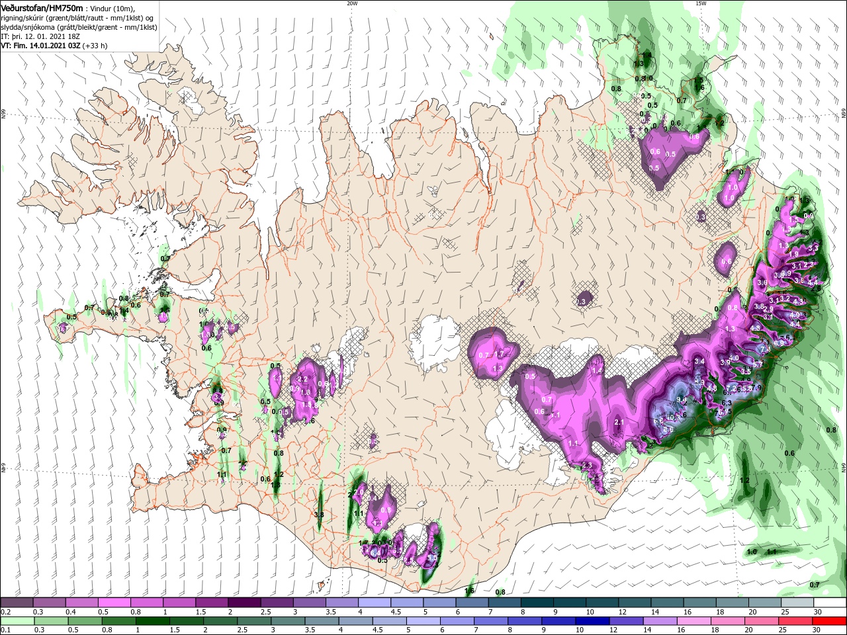
Task: Click the Veðurstofan/HM750m title text
Action: pyautogui.click(x=42, y=8)
